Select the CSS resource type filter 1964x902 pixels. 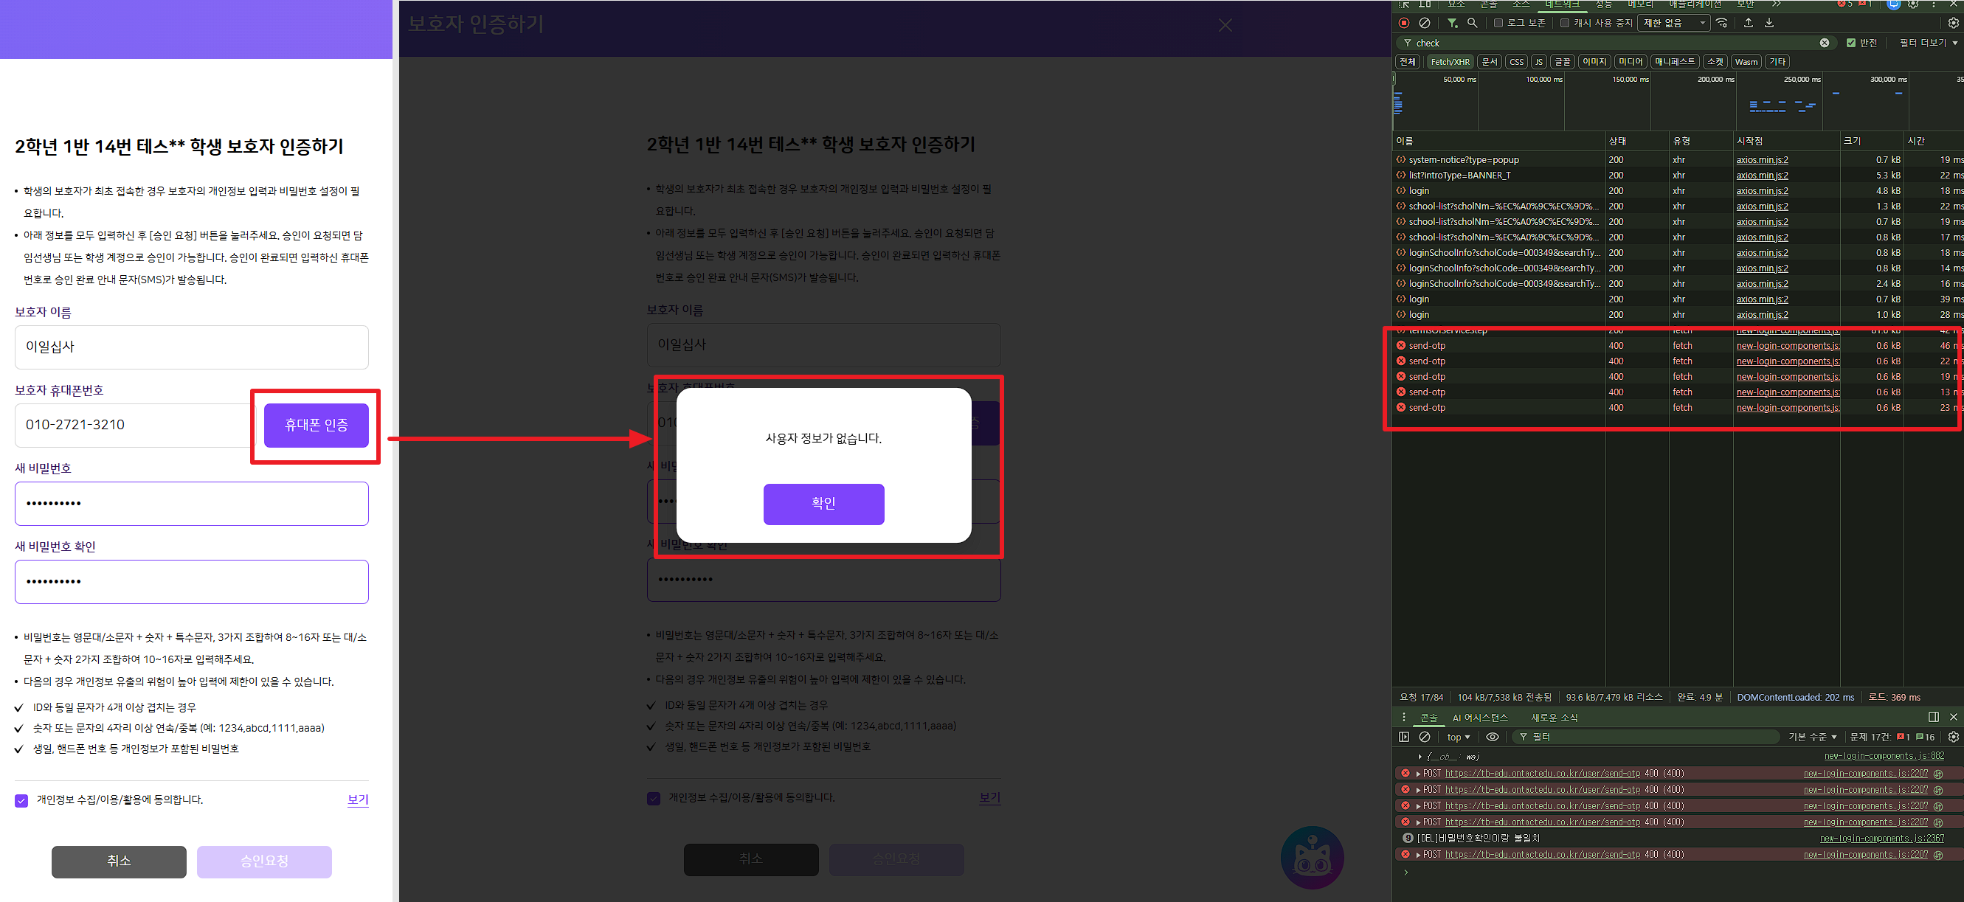(1516, 62)
